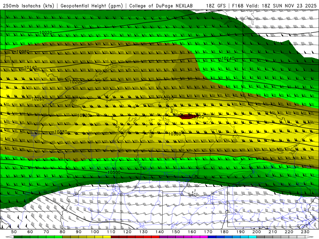Click the 10320 label beside the dark red jet maximum
This screenshot has width=319, height=239.
(197, 117)
